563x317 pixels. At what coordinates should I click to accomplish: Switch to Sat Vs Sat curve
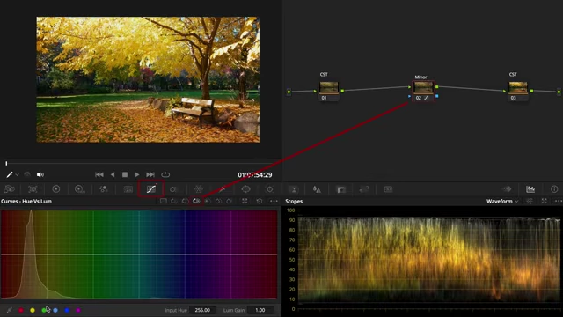[x=219, y=201]
